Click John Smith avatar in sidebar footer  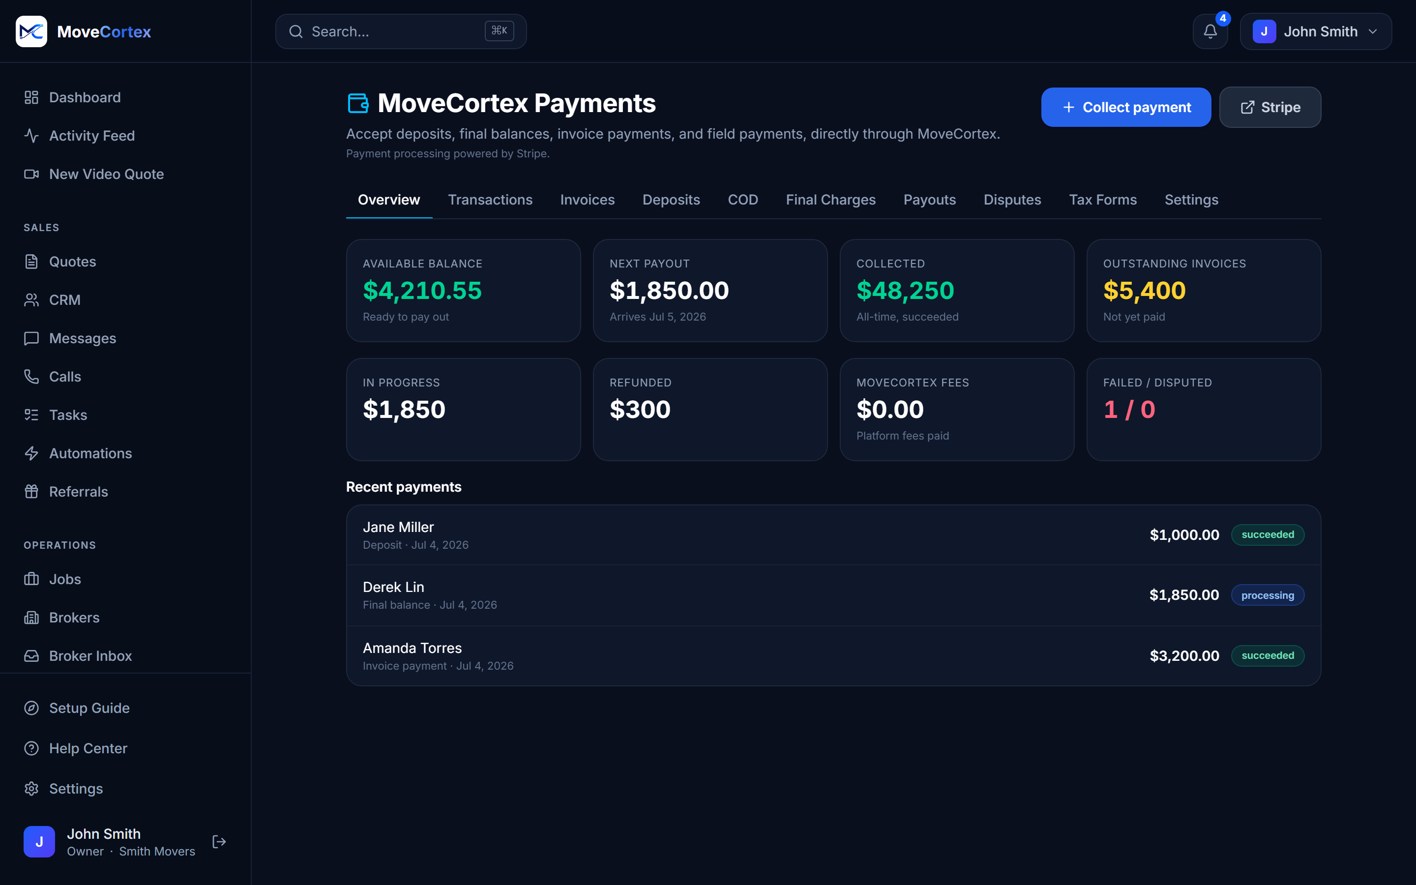(x=39, y=842)
